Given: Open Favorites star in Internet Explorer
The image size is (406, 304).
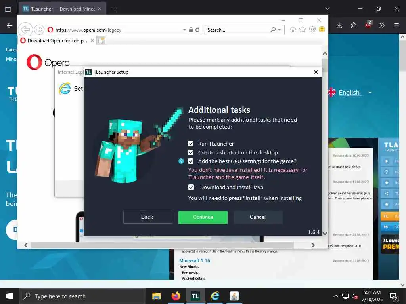Looking at the screenshot, I should click(303, 29).
